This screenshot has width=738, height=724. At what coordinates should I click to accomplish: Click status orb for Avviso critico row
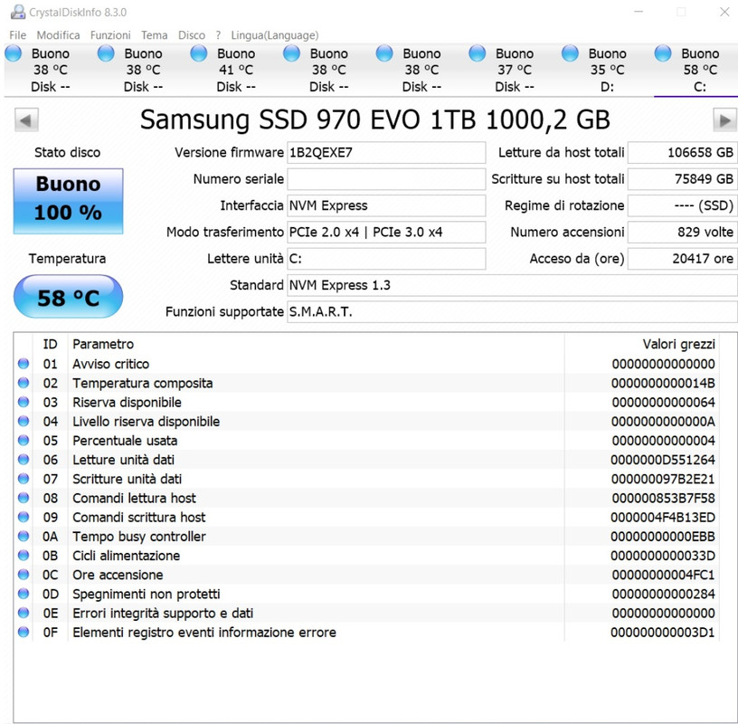[x=24, y=364]
